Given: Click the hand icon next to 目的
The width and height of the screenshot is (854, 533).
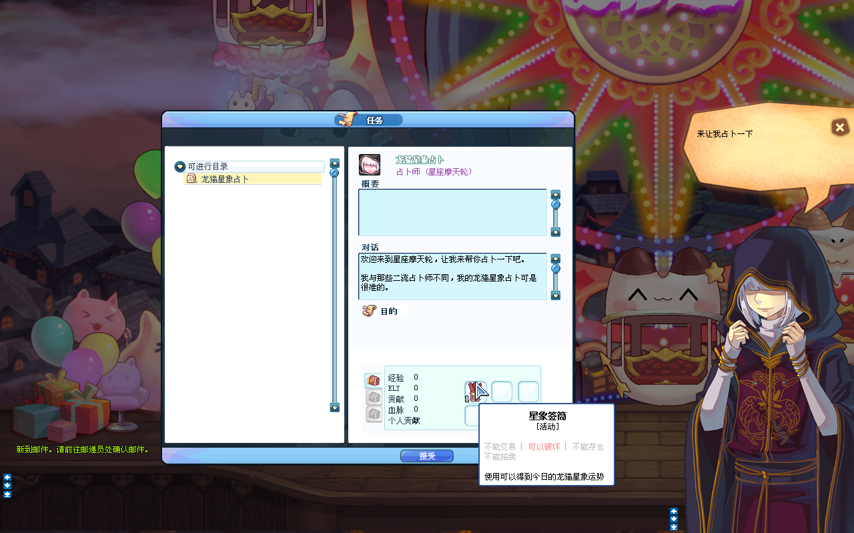Looking at the screenshot, I should tap(369, 311).
